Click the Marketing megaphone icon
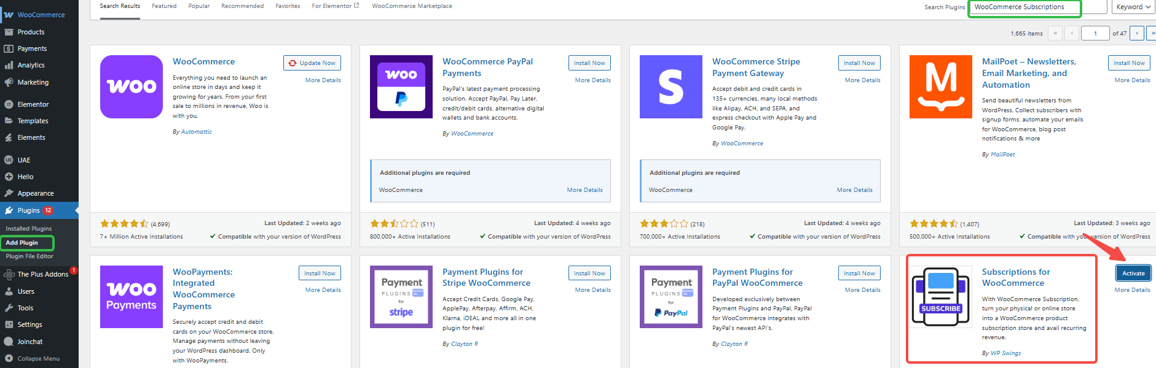The height and width of the screenshot is (368, 1156). [x=9, y=82]
